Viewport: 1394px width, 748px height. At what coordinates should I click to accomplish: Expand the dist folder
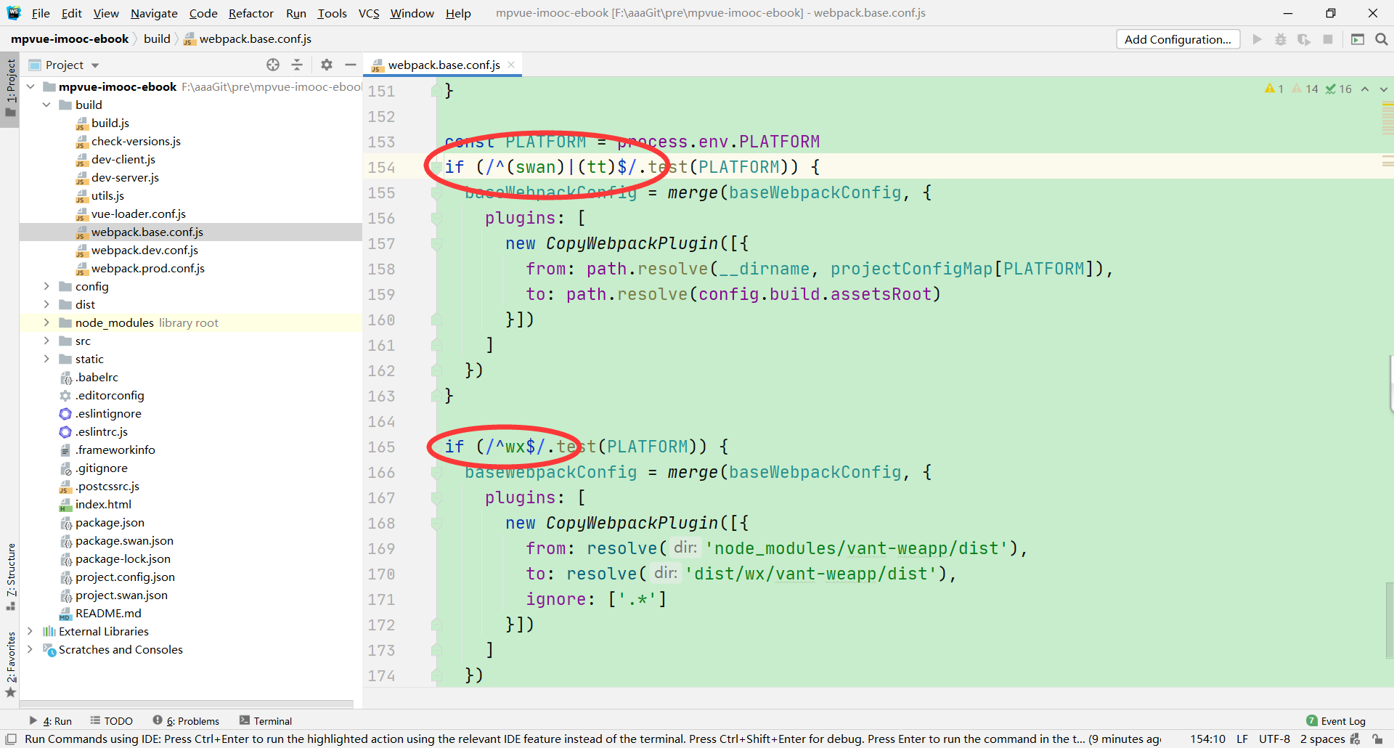coord(46,304)
